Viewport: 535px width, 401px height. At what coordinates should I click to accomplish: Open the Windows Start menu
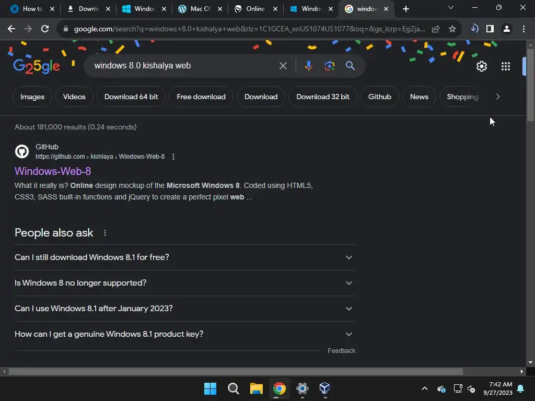(210, 388)
